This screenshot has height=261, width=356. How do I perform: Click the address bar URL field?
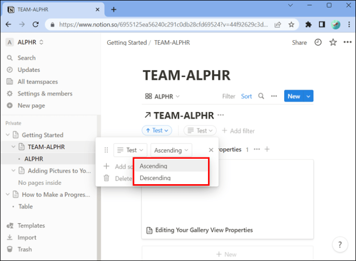click(x=164, y=25)
